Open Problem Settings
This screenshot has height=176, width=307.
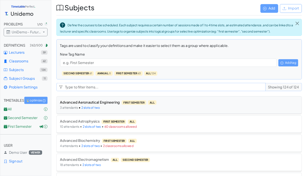coord(23,87)
